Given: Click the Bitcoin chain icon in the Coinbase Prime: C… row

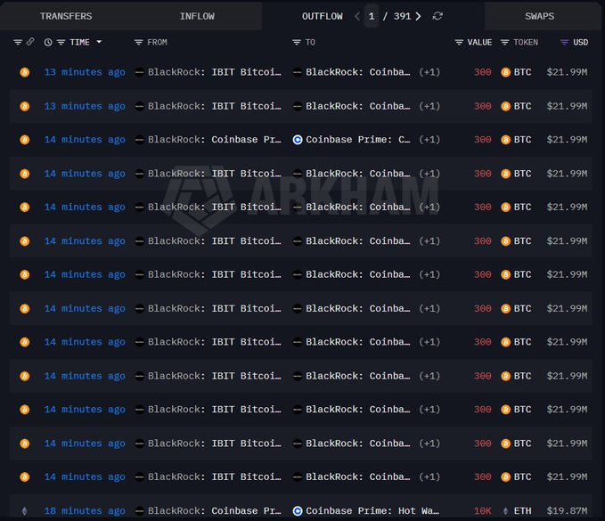Looking at the screenshot, I should (25, 140).
